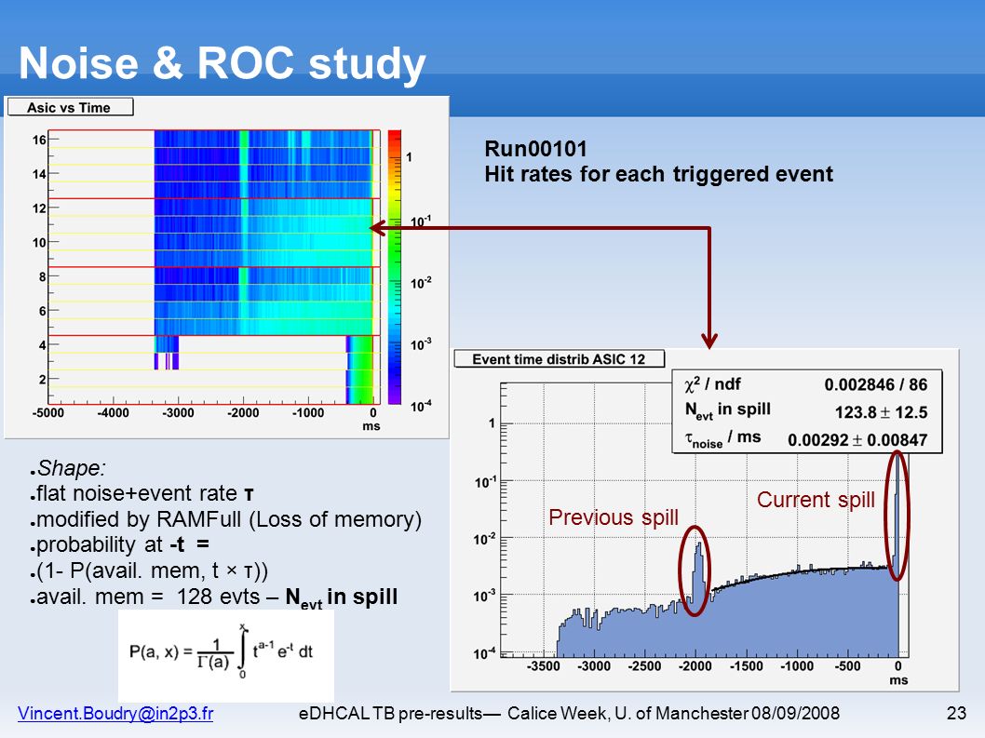The image size is (985, 738).
Task: Click the 'N_evt in spill' value 123.8 ± 12.5
Action: (881, 412)
